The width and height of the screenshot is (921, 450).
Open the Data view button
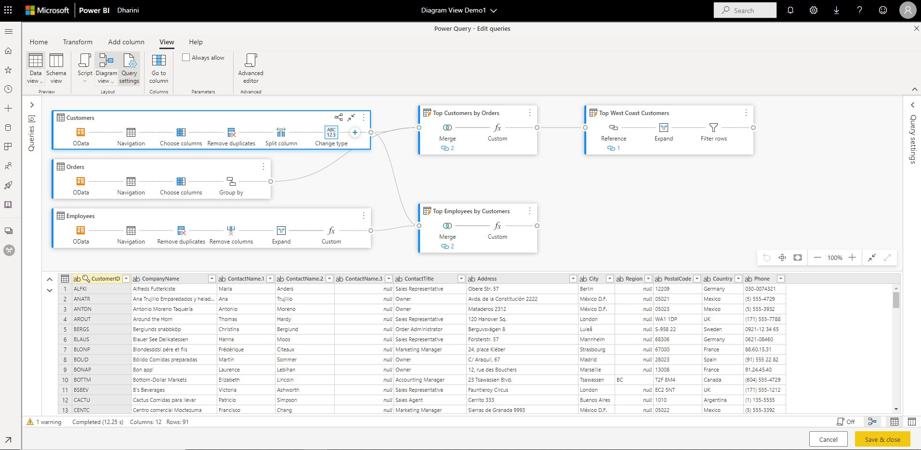[x=36, y=69]
